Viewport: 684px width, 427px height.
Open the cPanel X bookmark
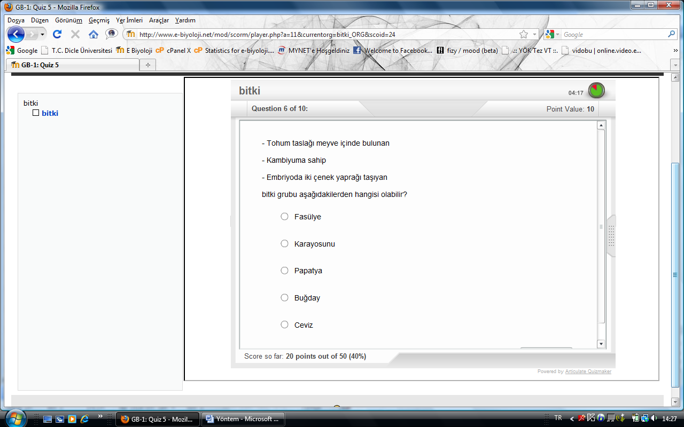click(173, 51)
